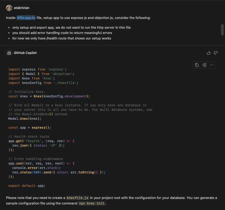
Task: Click atabrizian's profile avatar
Action: point(9,8)
